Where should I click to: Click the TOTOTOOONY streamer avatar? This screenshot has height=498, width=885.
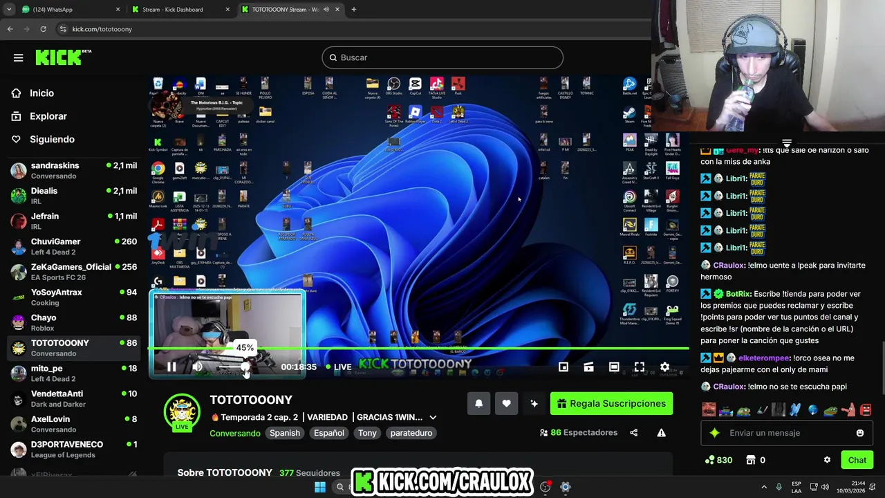coord(182,413)
